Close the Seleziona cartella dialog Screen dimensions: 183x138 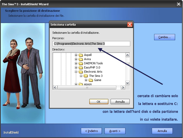pos(130,25)
